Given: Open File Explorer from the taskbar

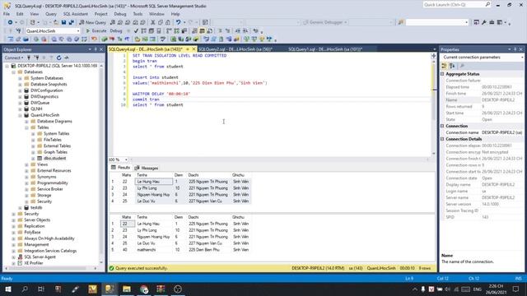Looking at the screenshot, I should click(127, 289).
